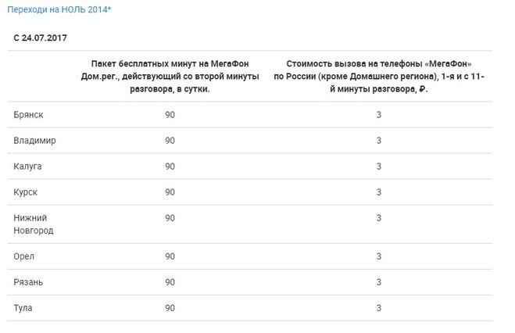Select the Калуга row label

tap(28, 166)
